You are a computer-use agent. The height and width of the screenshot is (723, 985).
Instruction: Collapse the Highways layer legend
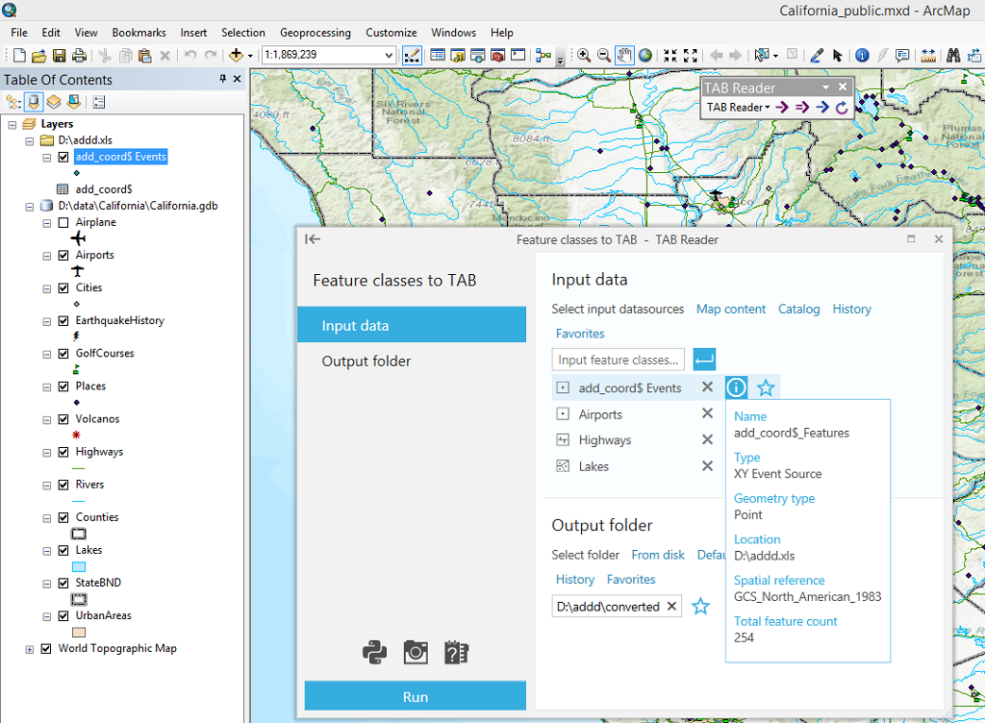(47, 453)
